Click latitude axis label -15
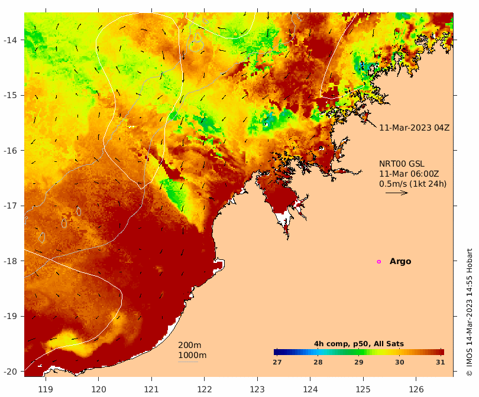This screenshot has width=479, height=397. pos(10,95)
